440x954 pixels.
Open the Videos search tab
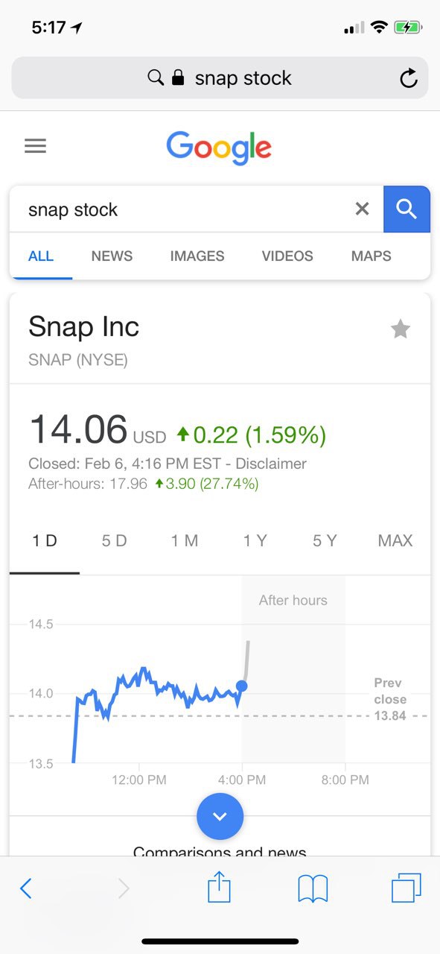coord(287,256)
